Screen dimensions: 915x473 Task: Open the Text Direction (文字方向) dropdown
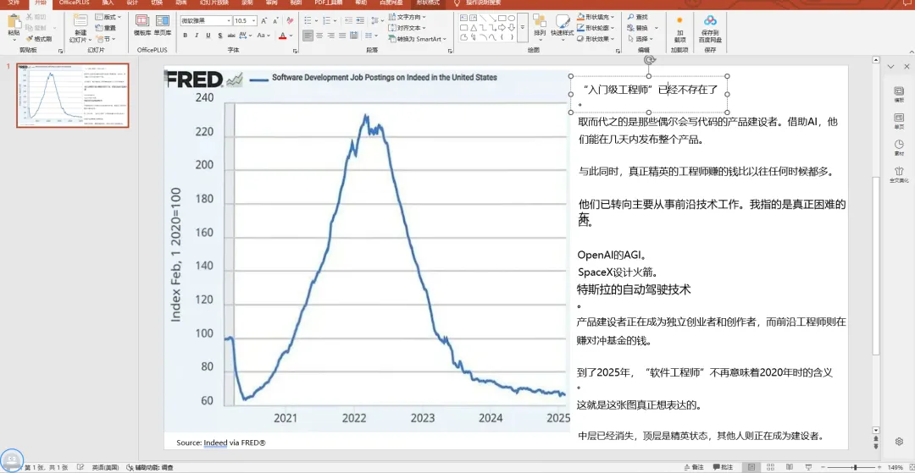(408, 17)
